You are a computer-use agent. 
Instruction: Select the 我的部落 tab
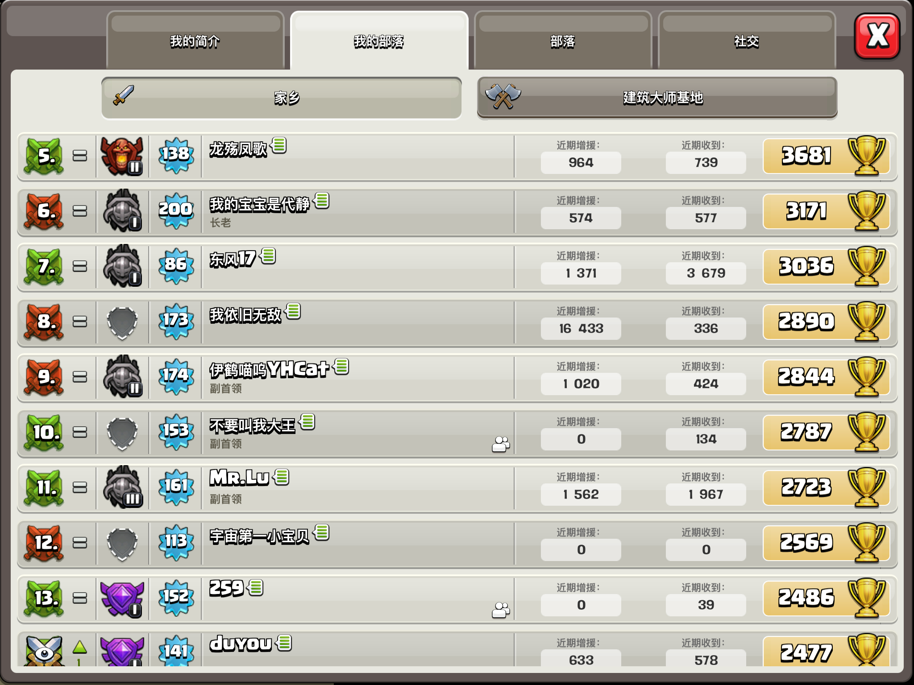pos(379,41)
